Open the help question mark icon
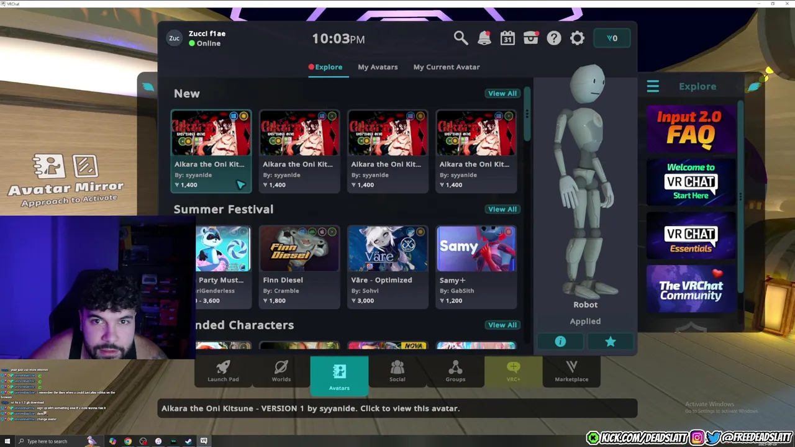The width and height of the screenshot is (795, 447). (554, 38)
